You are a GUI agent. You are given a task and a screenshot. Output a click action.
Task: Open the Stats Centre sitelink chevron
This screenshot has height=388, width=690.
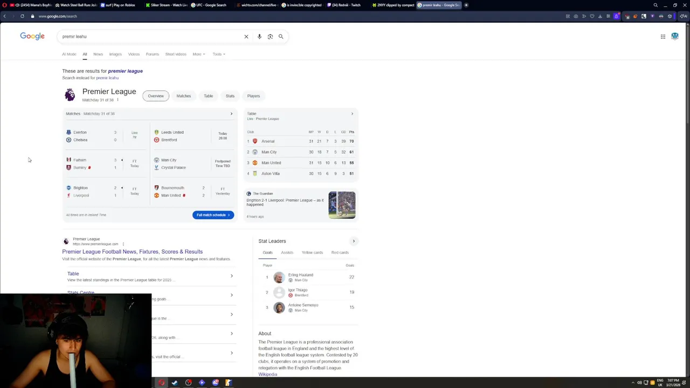point(232,295)
